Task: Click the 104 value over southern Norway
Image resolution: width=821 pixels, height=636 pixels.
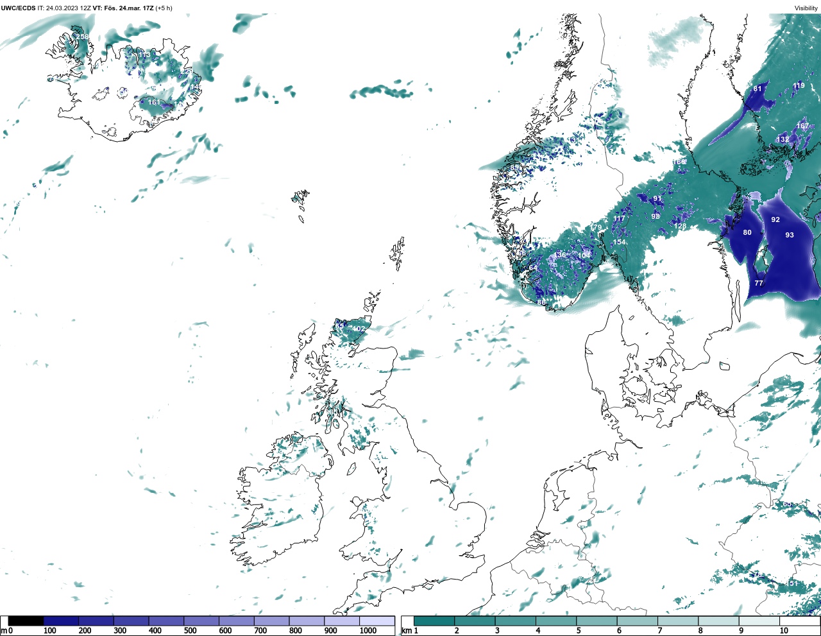Action: pyautogui.click(x=584, y=255)
